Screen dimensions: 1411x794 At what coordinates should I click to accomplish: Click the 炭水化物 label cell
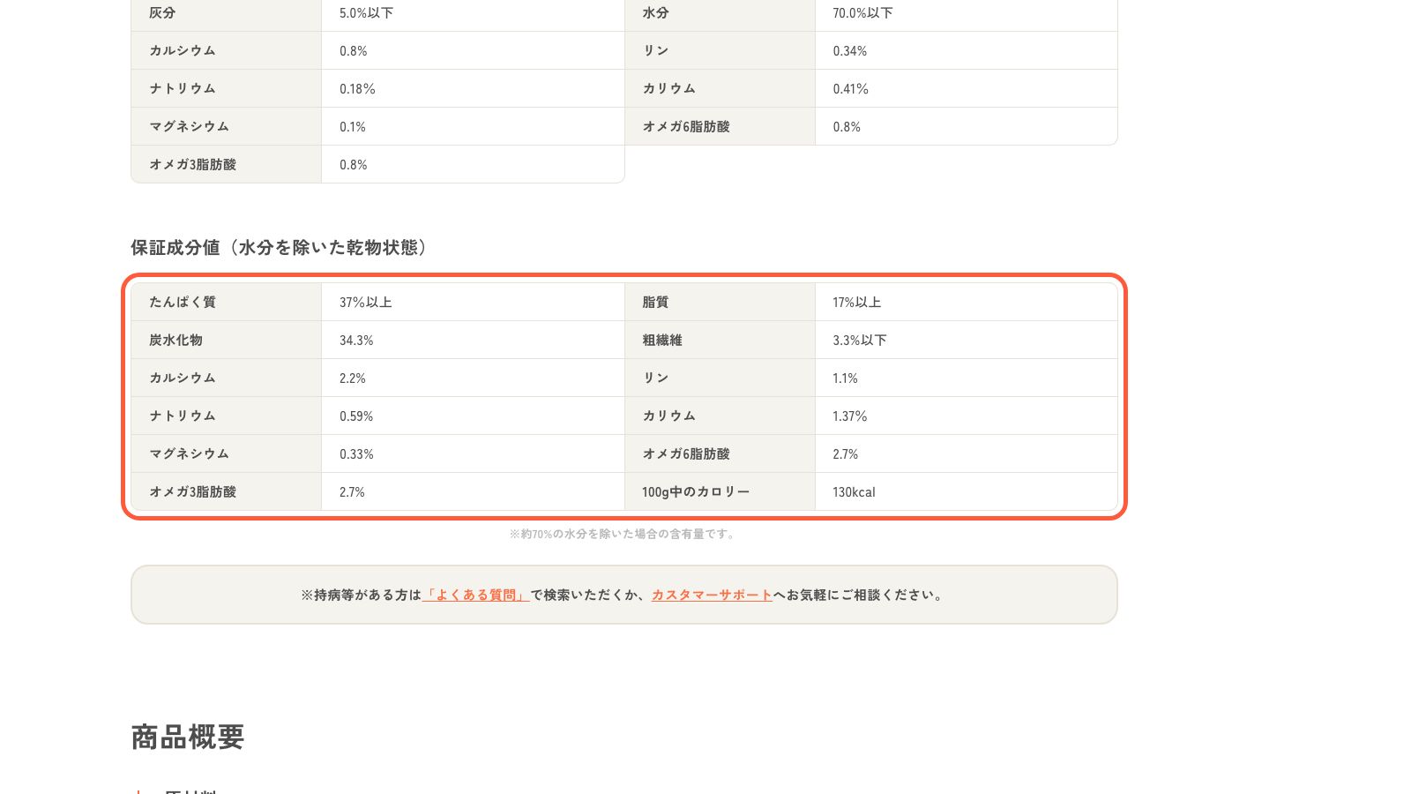click(x=226, y=340)
